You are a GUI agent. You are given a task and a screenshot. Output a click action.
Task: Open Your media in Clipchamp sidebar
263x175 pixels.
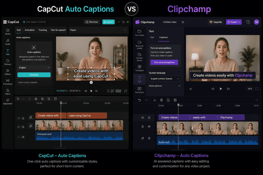pos(139,33)
